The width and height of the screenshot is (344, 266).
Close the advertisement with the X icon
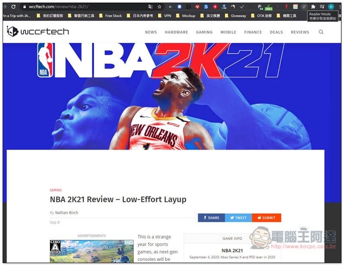(131, 242)
